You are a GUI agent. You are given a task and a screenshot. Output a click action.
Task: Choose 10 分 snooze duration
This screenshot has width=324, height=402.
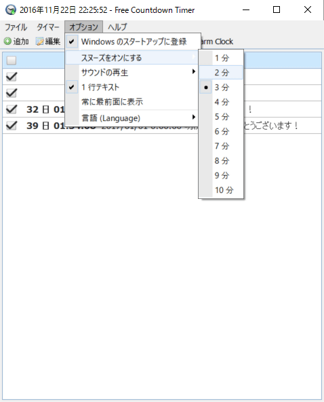221,190
